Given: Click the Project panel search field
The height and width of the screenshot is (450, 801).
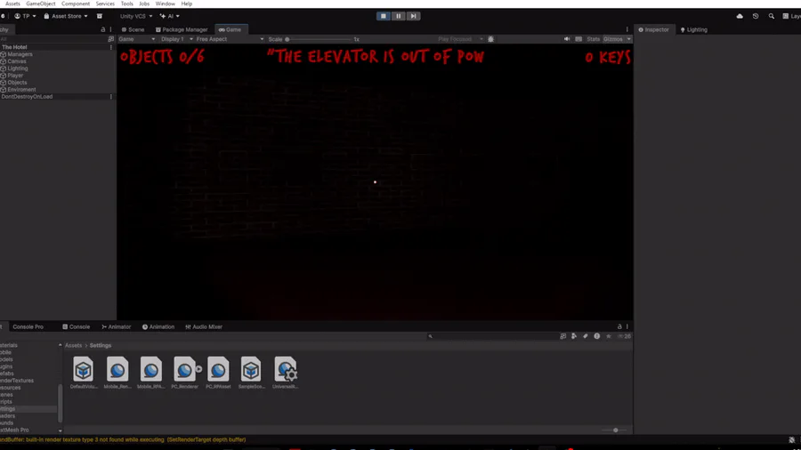Looking at the screenshot, I should click(491, 336).
